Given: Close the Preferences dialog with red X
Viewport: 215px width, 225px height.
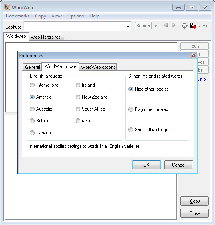Looking at the screenshot, I should [x=193, y=56].
